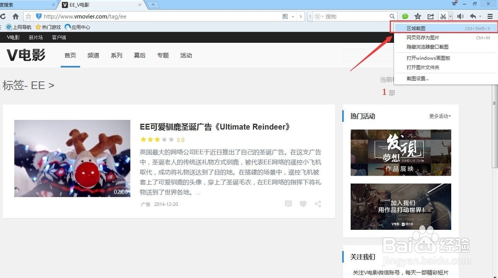Mute sound with the speaker icon

coord(460,16)
